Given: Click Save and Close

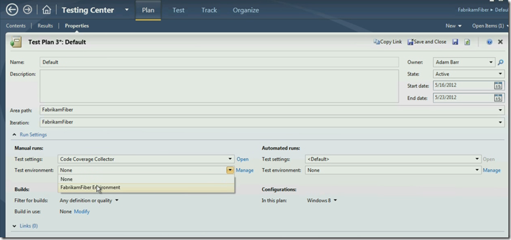Looking at the screenshot, I should pos(427,42).
